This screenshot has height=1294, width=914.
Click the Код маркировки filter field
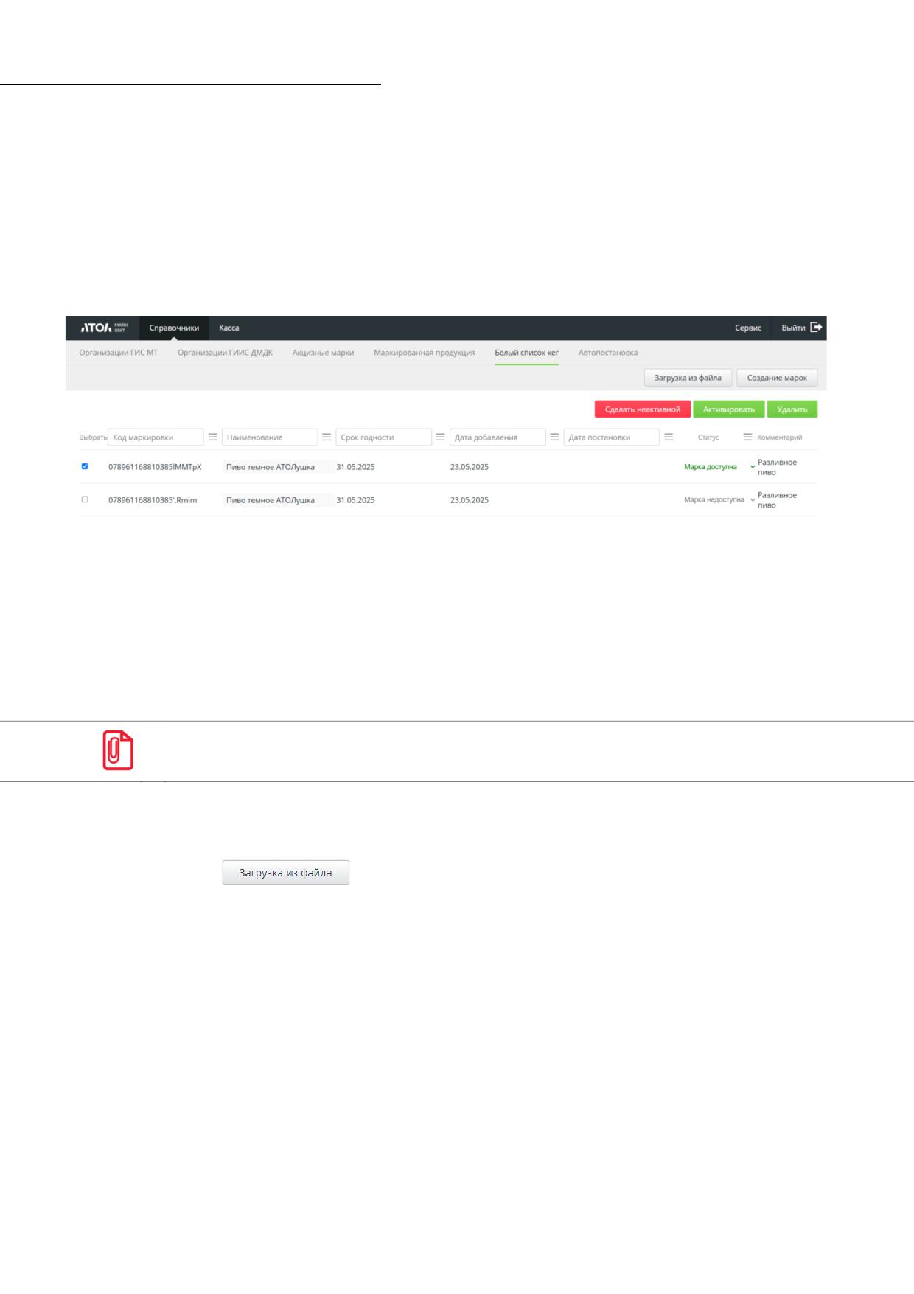[x=156, y=437]
